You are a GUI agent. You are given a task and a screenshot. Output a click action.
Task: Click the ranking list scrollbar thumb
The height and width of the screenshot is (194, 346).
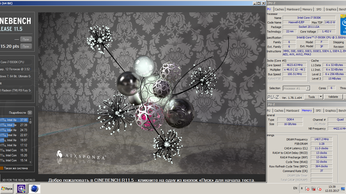[x=31, y=122]
